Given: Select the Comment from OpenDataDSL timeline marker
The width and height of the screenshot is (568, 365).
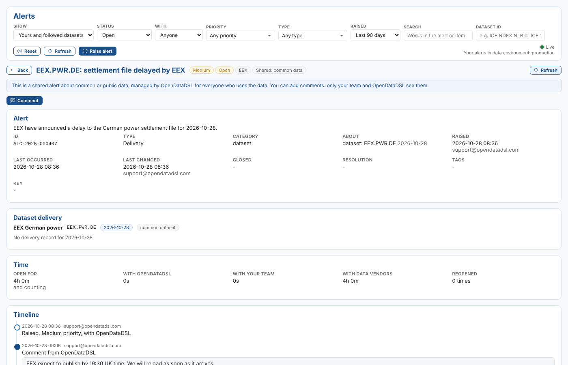Looking at the screenshot, I should pyautogui.click(x=17, y=347).
